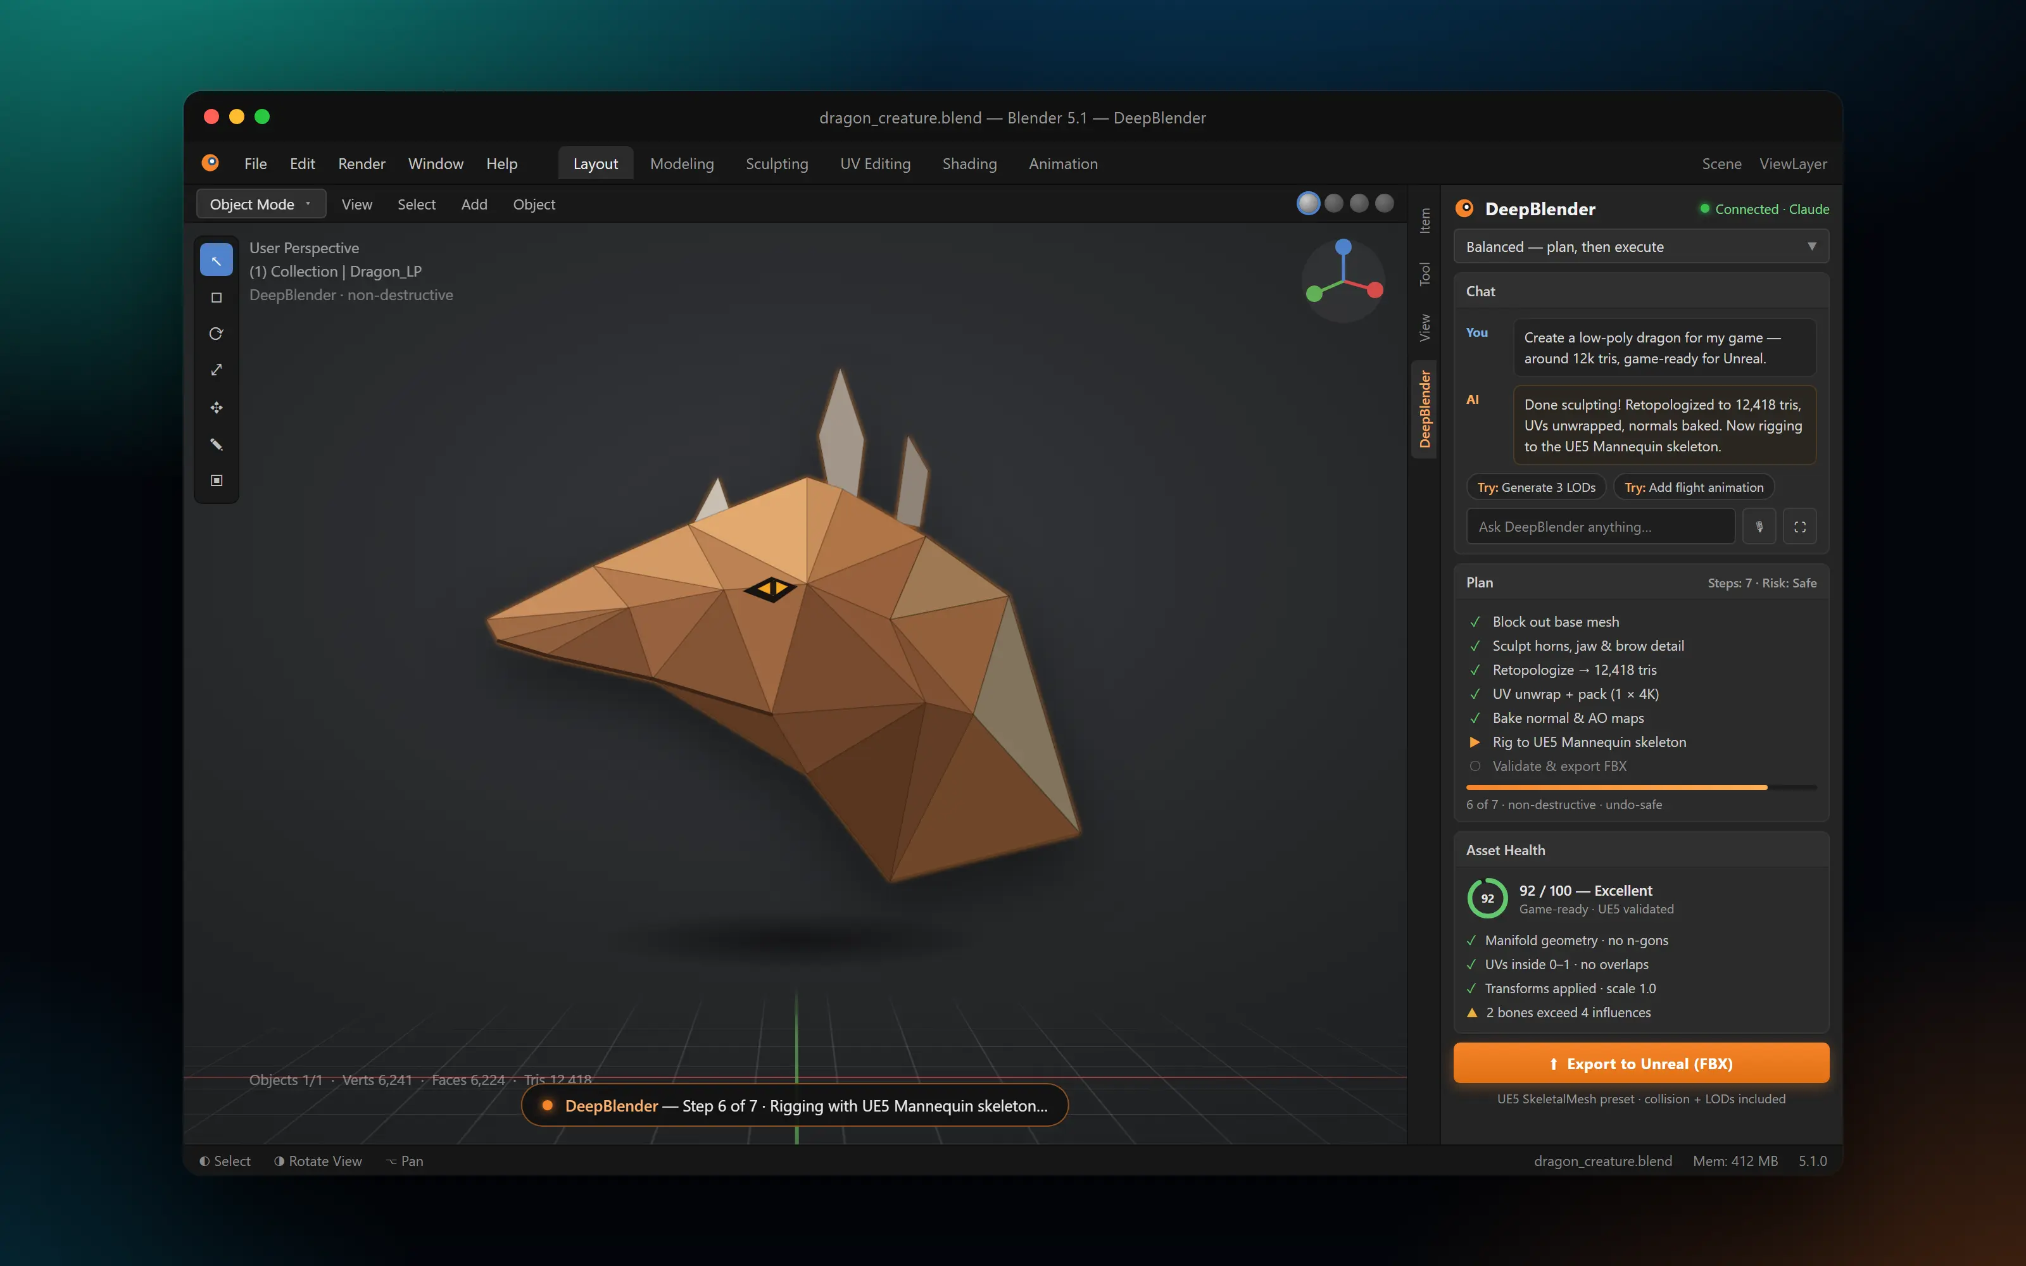Click the red X axis gizmo handle
Image resolution: width=2026 pixels, height=1266 pixels.
pos(1375,291)
